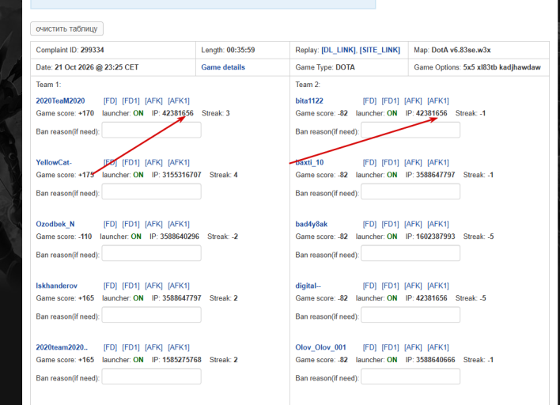Focus ban reason field for YellowCat-
This screenshot has height=405, width=560.
pos(151,191)
